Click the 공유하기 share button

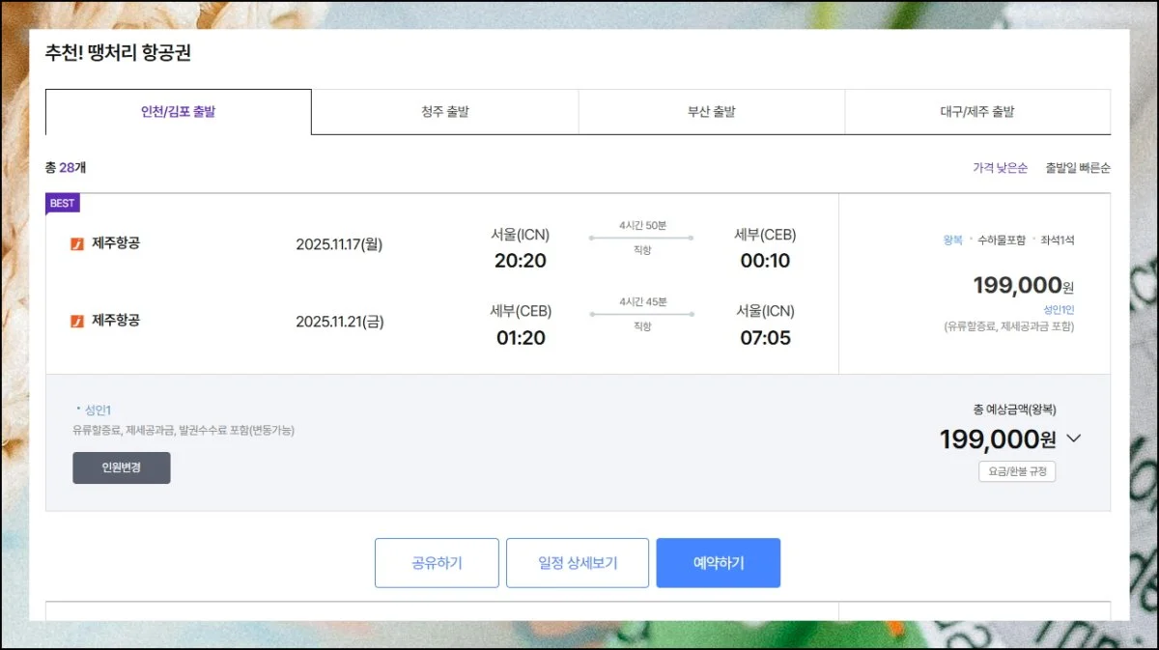click(437, 563)
